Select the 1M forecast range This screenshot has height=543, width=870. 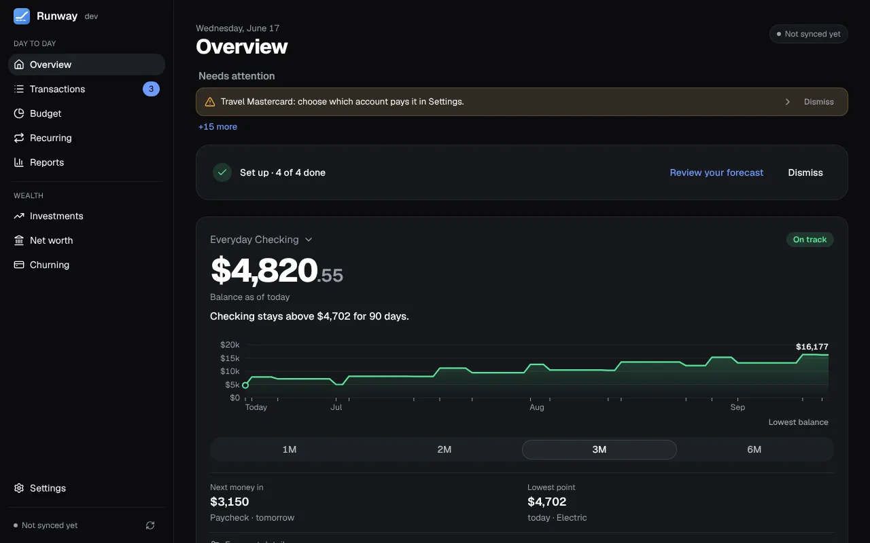tap(290, 449)
